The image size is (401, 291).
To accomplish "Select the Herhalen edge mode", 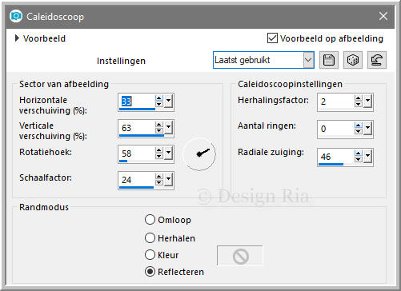I will pos(150,238).
